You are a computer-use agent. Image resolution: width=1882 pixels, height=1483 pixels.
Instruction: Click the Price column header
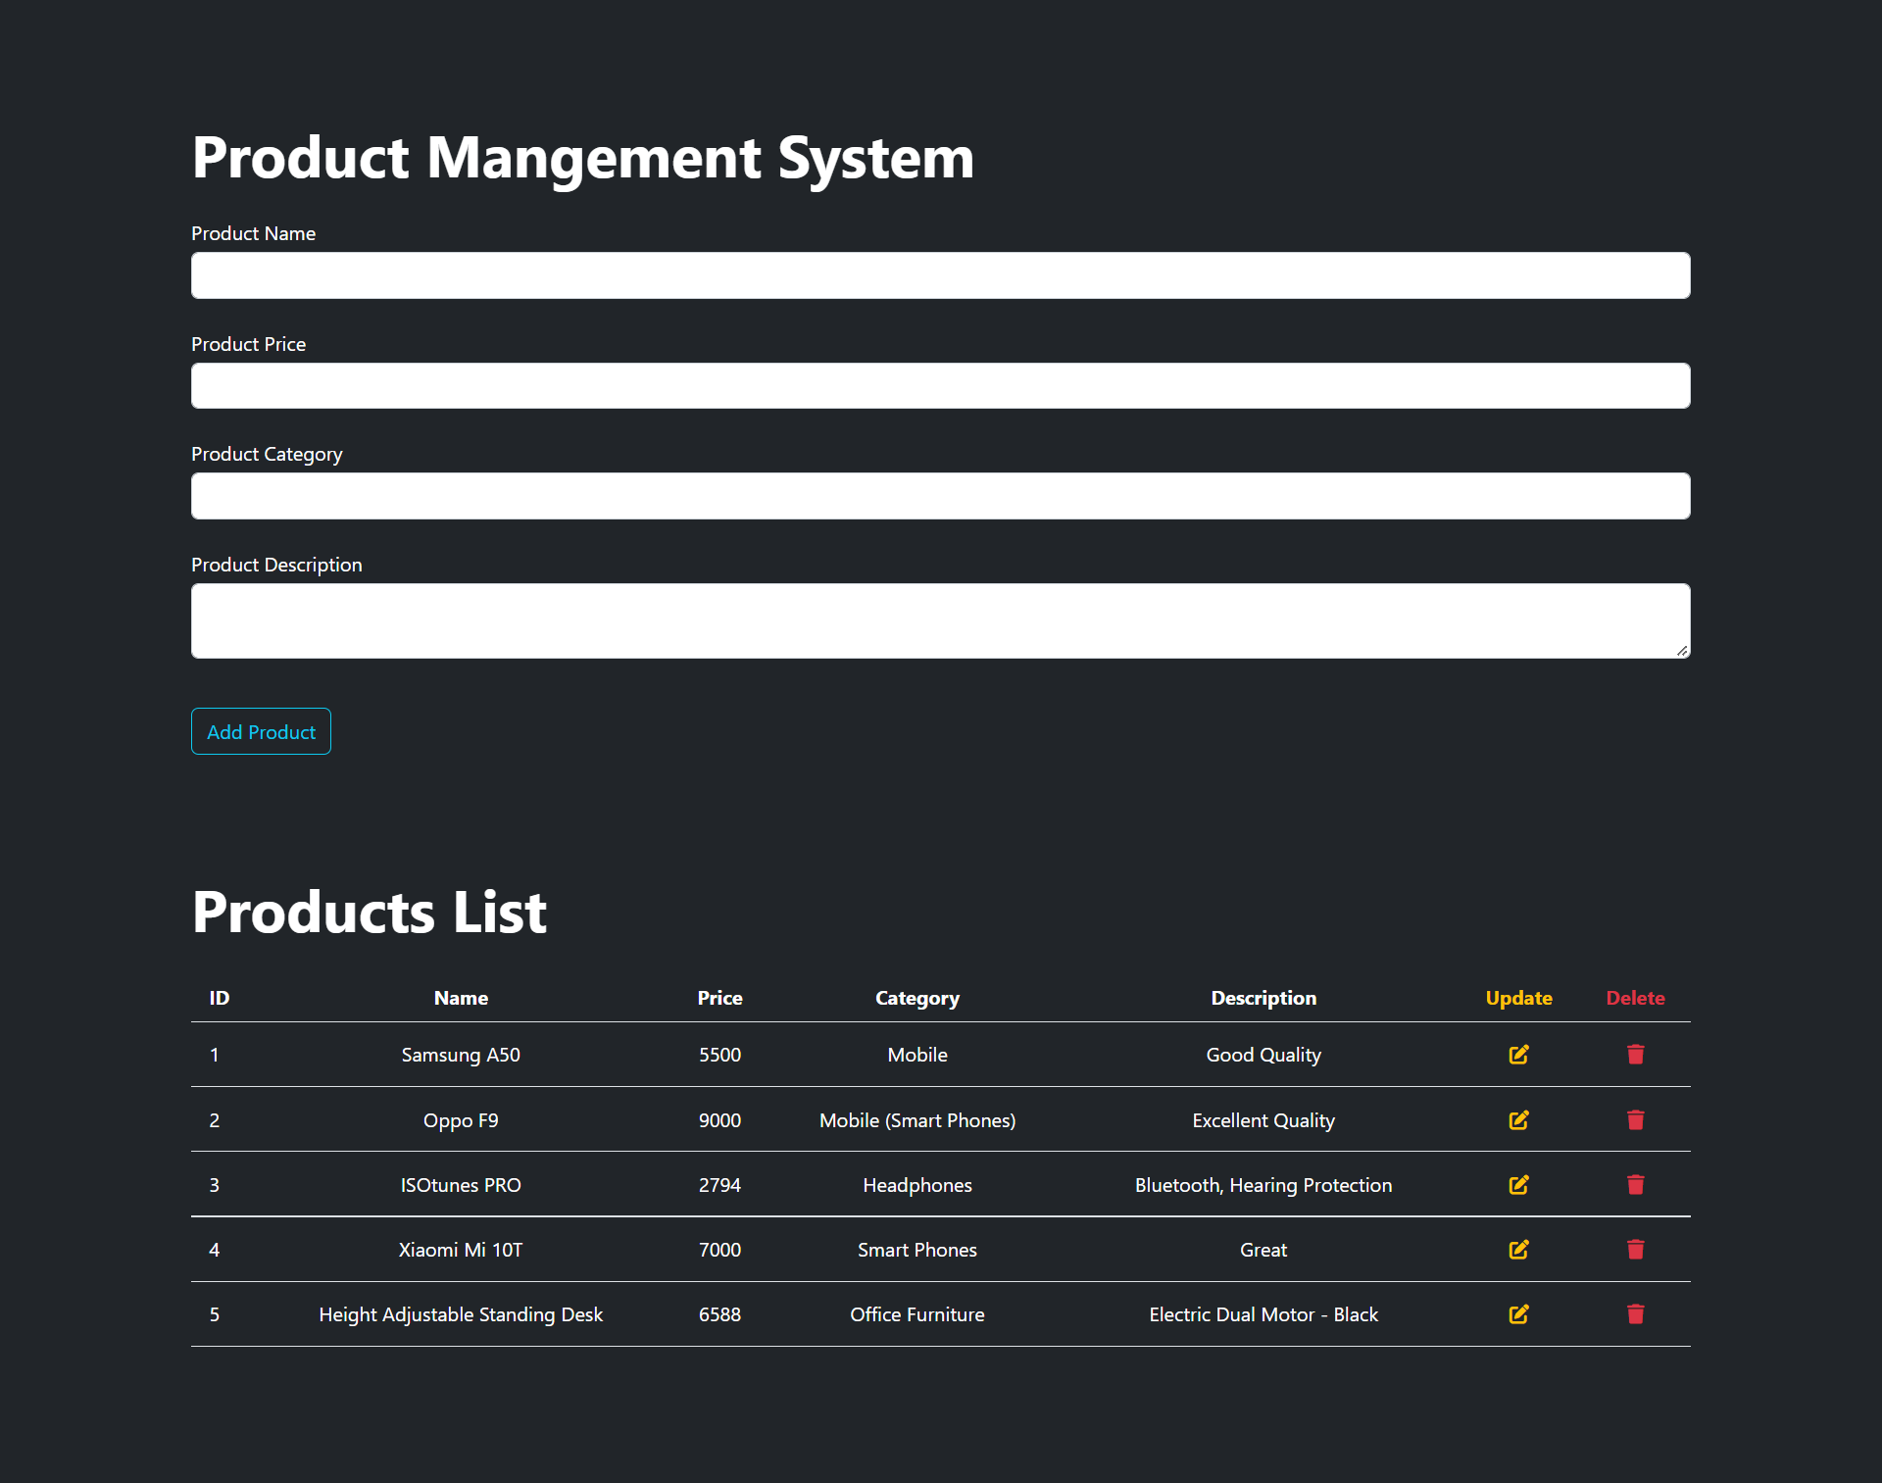719,998
